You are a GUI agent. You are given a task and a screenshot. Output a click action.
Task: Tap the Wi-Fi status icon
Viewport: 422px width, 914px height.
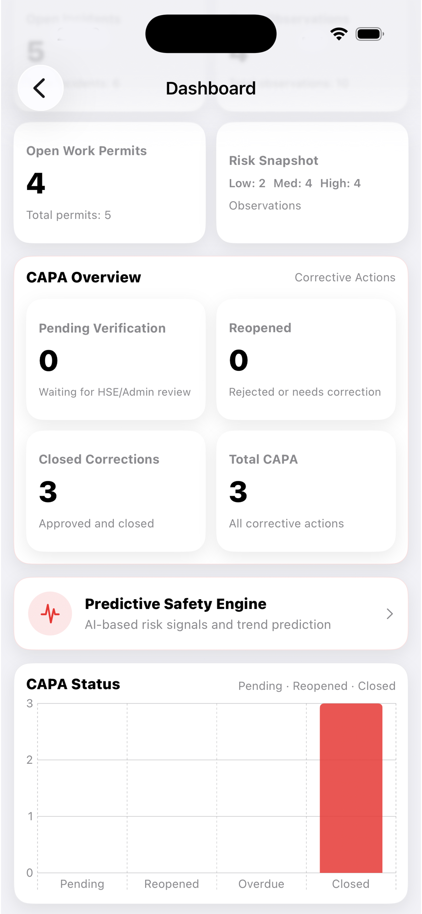coord(339,34)
